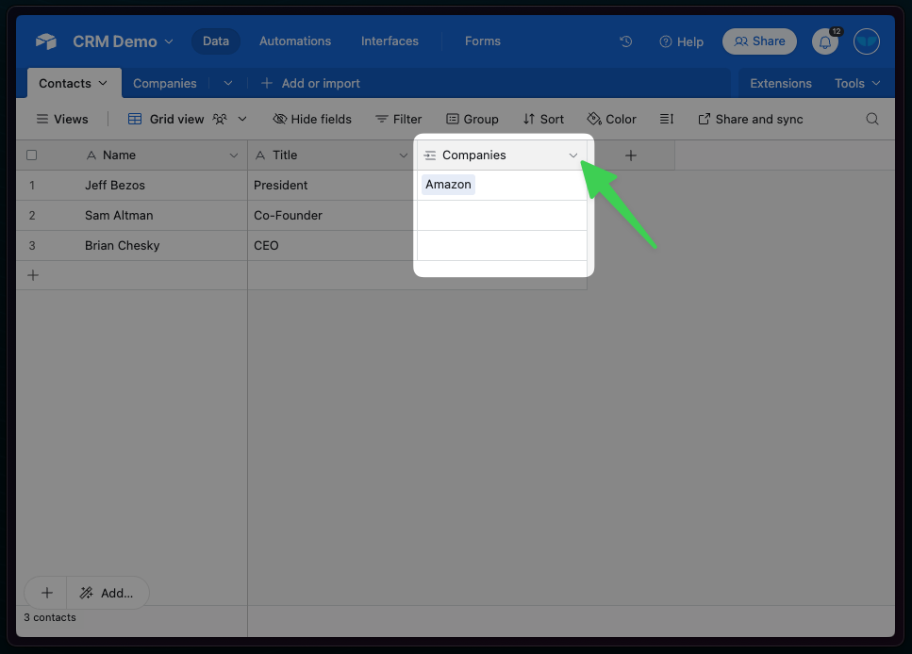Open the Group menu
912x654 pixels.
pyautogui.click(x=473, y=119)
